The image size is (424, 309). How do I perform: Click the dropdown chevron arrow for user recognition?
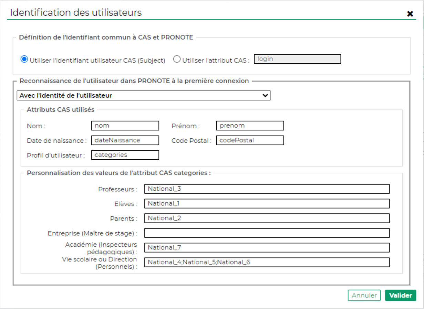(265, 96)
